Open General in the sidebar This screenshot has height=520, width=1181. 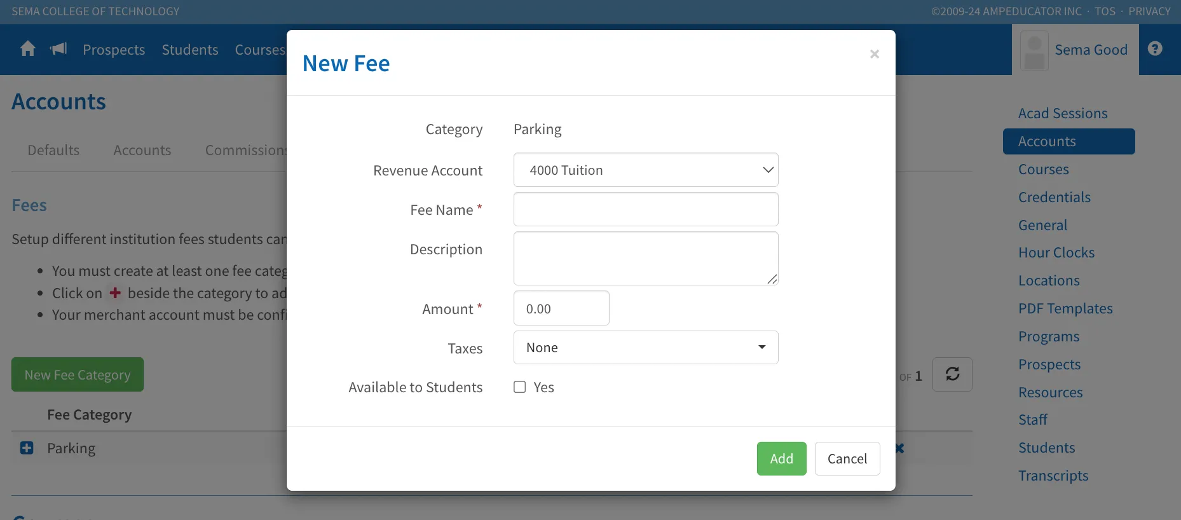coord(1043,225)
